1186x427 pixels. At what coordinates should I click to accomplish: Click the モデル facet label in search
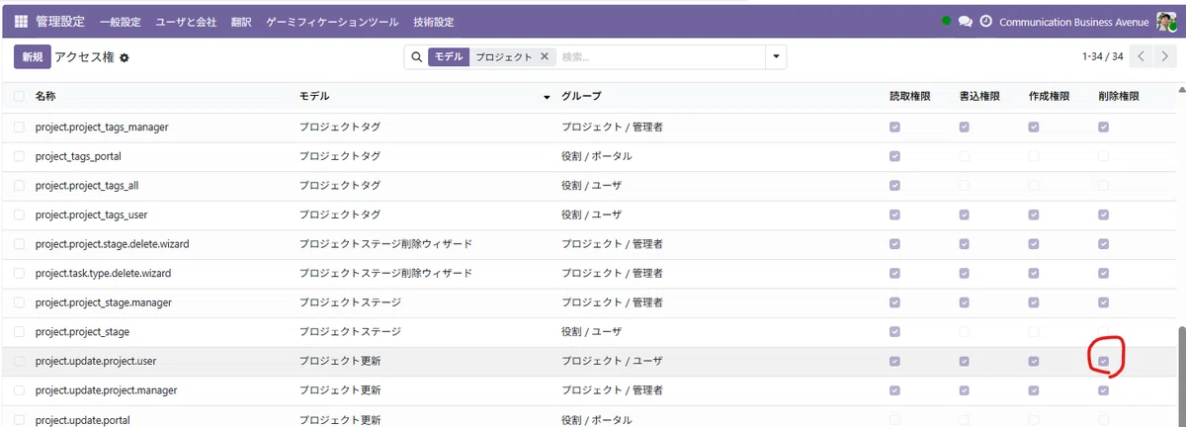tap(449, 56)
